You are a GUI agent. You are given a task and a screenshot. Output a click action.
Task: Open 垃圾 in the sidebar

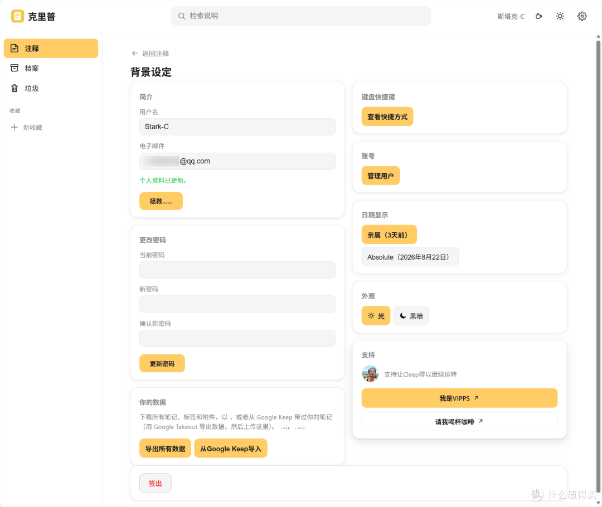(51, 88)
